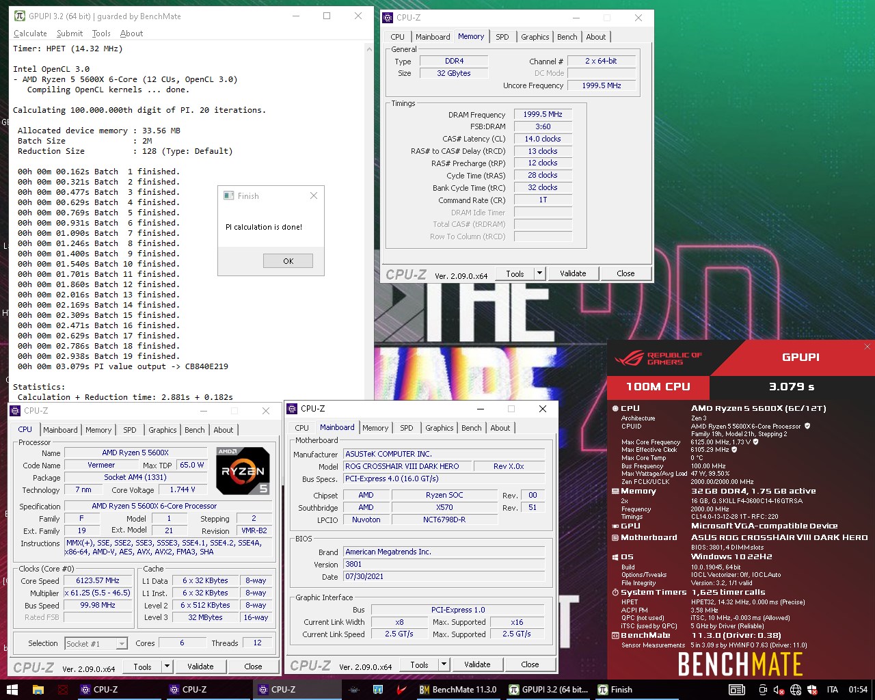The image size is (875, 700).
Task: Open the About menu in GPUPI
Action: click(x=131, y=33)
